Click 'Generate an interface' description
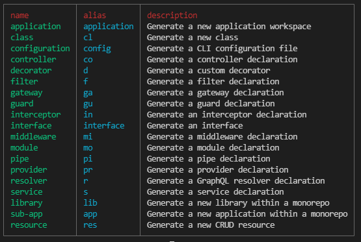This screenshot has height=242, width=361. (x=194, y=126)
